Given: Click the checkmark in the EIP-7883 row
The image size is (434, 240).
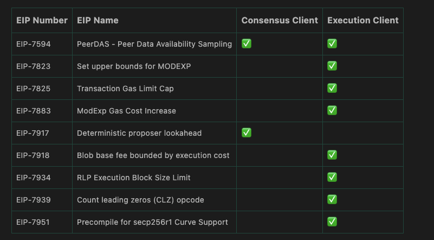Looking at the screenshot, I should pos(332,110).
